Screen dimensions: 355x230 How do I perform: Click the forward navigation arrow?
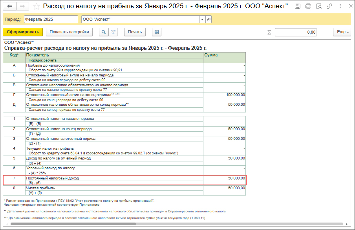(22, 6)
